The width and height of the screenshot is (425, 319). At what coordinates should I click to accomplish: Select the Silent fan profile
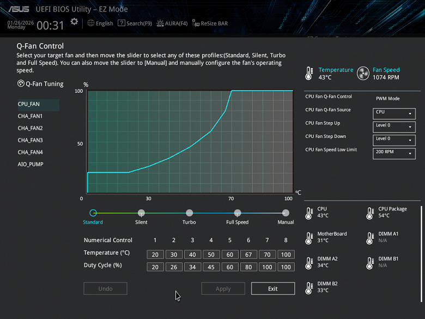[141, 213]
